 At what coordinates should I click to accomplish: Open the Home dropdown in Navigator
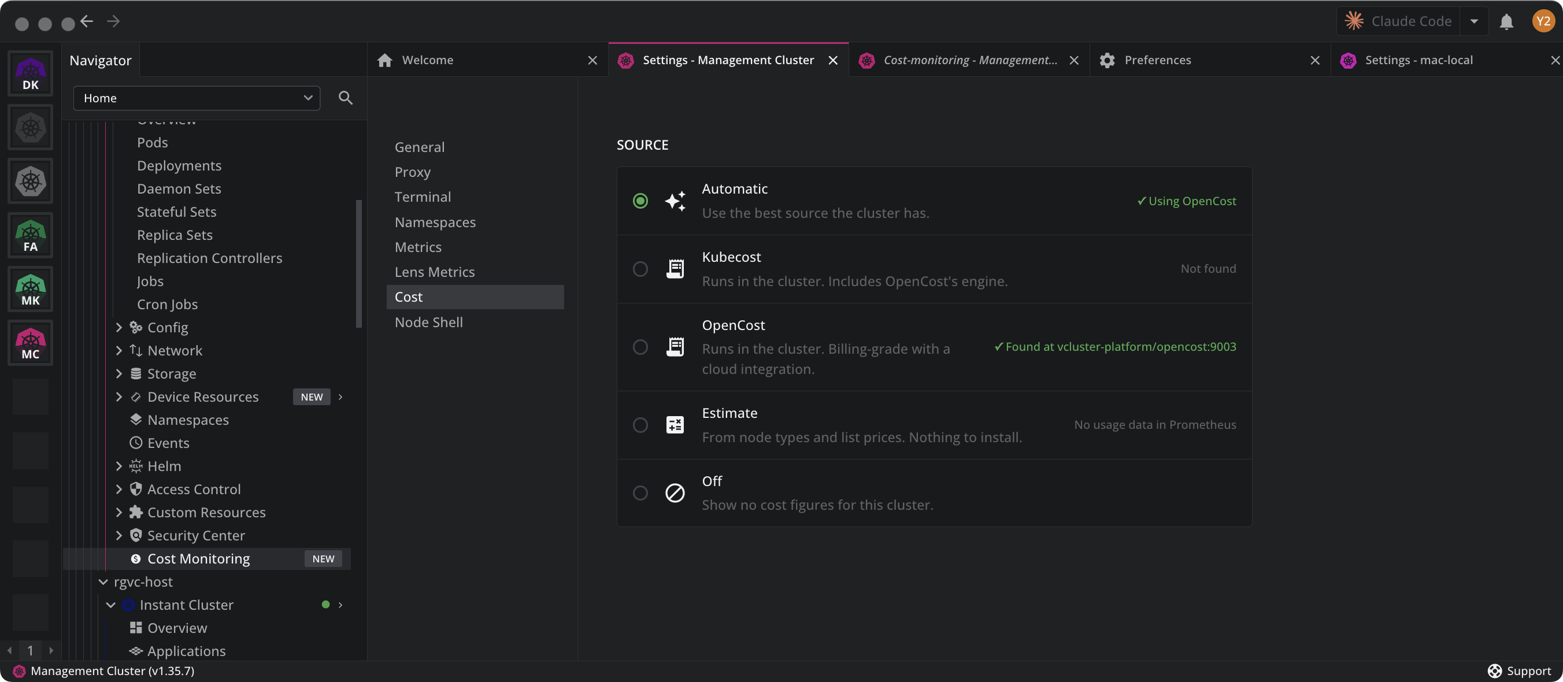pos(197,98)
